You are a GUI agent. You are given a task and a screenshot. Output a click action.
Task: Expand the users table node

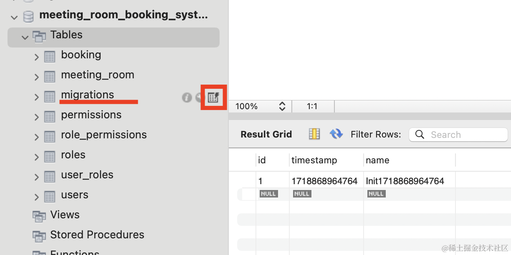click(x=37, y=197)
